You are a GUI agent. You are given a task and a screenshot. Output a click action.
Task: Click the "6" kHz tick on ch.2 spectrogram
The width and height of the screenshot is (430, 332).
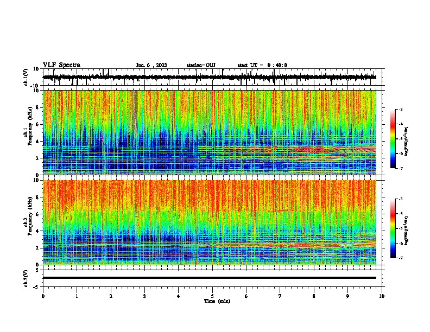(38, 214)
